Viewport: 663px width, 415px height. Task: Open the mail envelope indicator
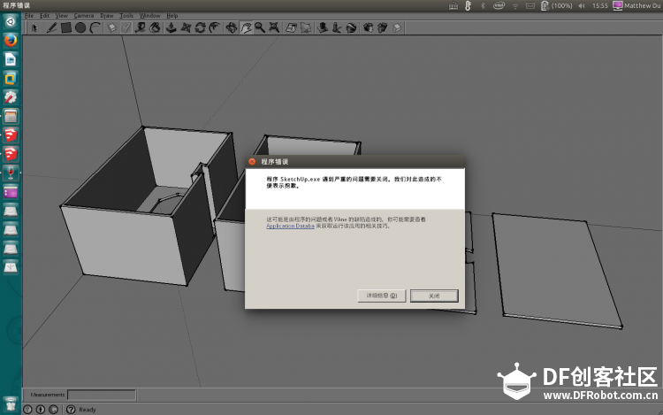click(x=530, y=5)
